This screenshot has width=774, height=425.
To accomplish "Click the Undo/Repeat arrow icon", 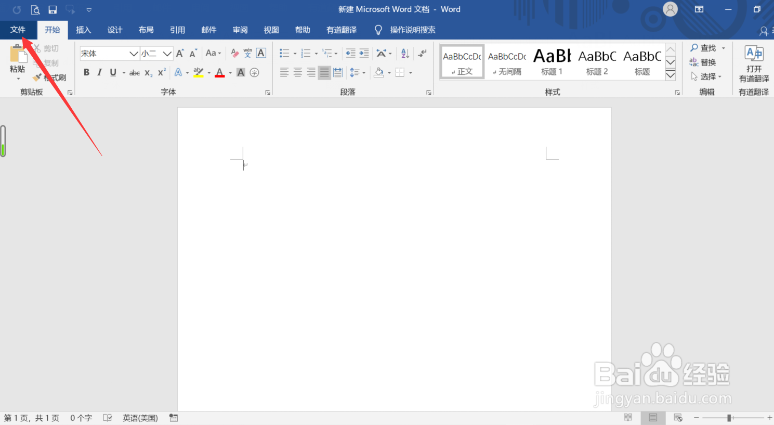I will click(x=17, y=9).
